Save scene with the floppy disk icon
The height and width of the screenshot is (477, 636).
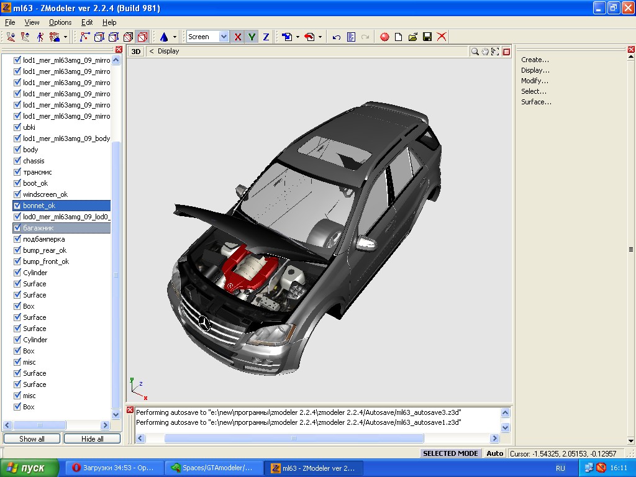tap(427, 37)
